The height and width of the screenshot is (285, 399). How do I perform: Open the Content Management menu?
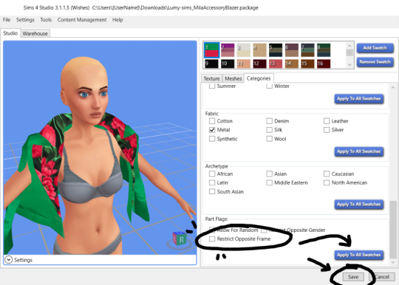coord(82,20)
